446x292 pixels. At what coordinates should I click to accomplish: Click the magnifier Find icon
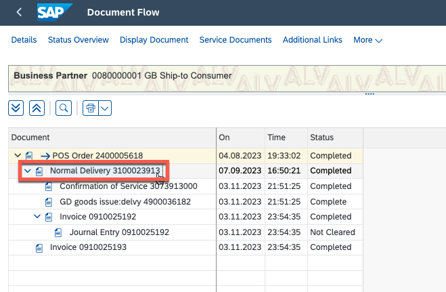tap(63, 108)
